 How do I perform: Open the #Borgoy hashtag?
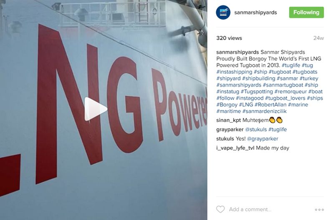(227, 105)
